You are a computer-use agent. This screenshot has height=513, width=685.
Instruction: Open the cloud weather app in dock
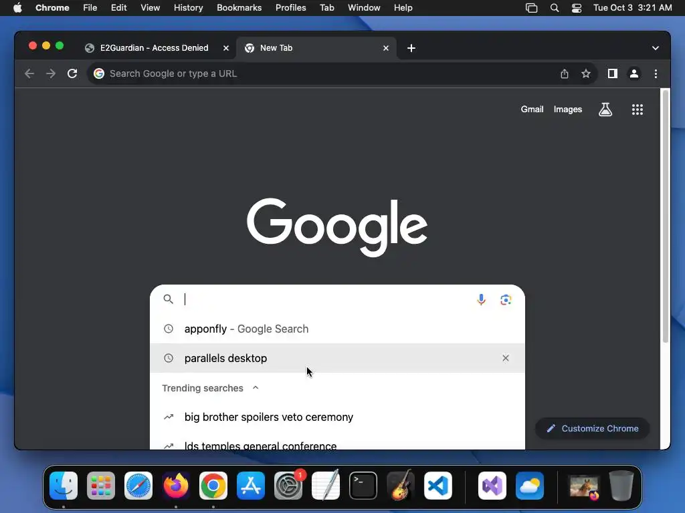point(530,486)
